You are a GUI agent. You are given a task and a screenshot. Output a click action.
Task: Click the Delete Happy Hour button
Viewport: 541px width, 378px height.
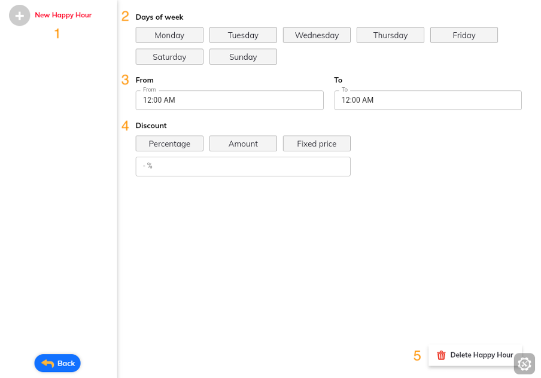click(475, 355)
